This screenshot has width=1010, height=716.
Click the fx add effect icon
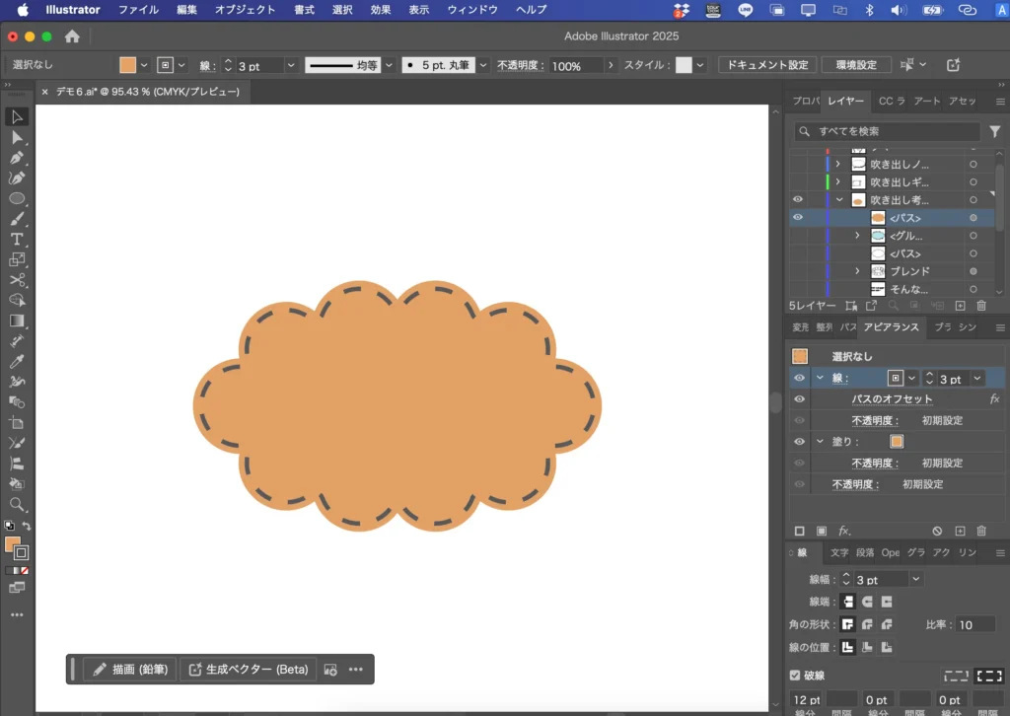pos(844,531)
